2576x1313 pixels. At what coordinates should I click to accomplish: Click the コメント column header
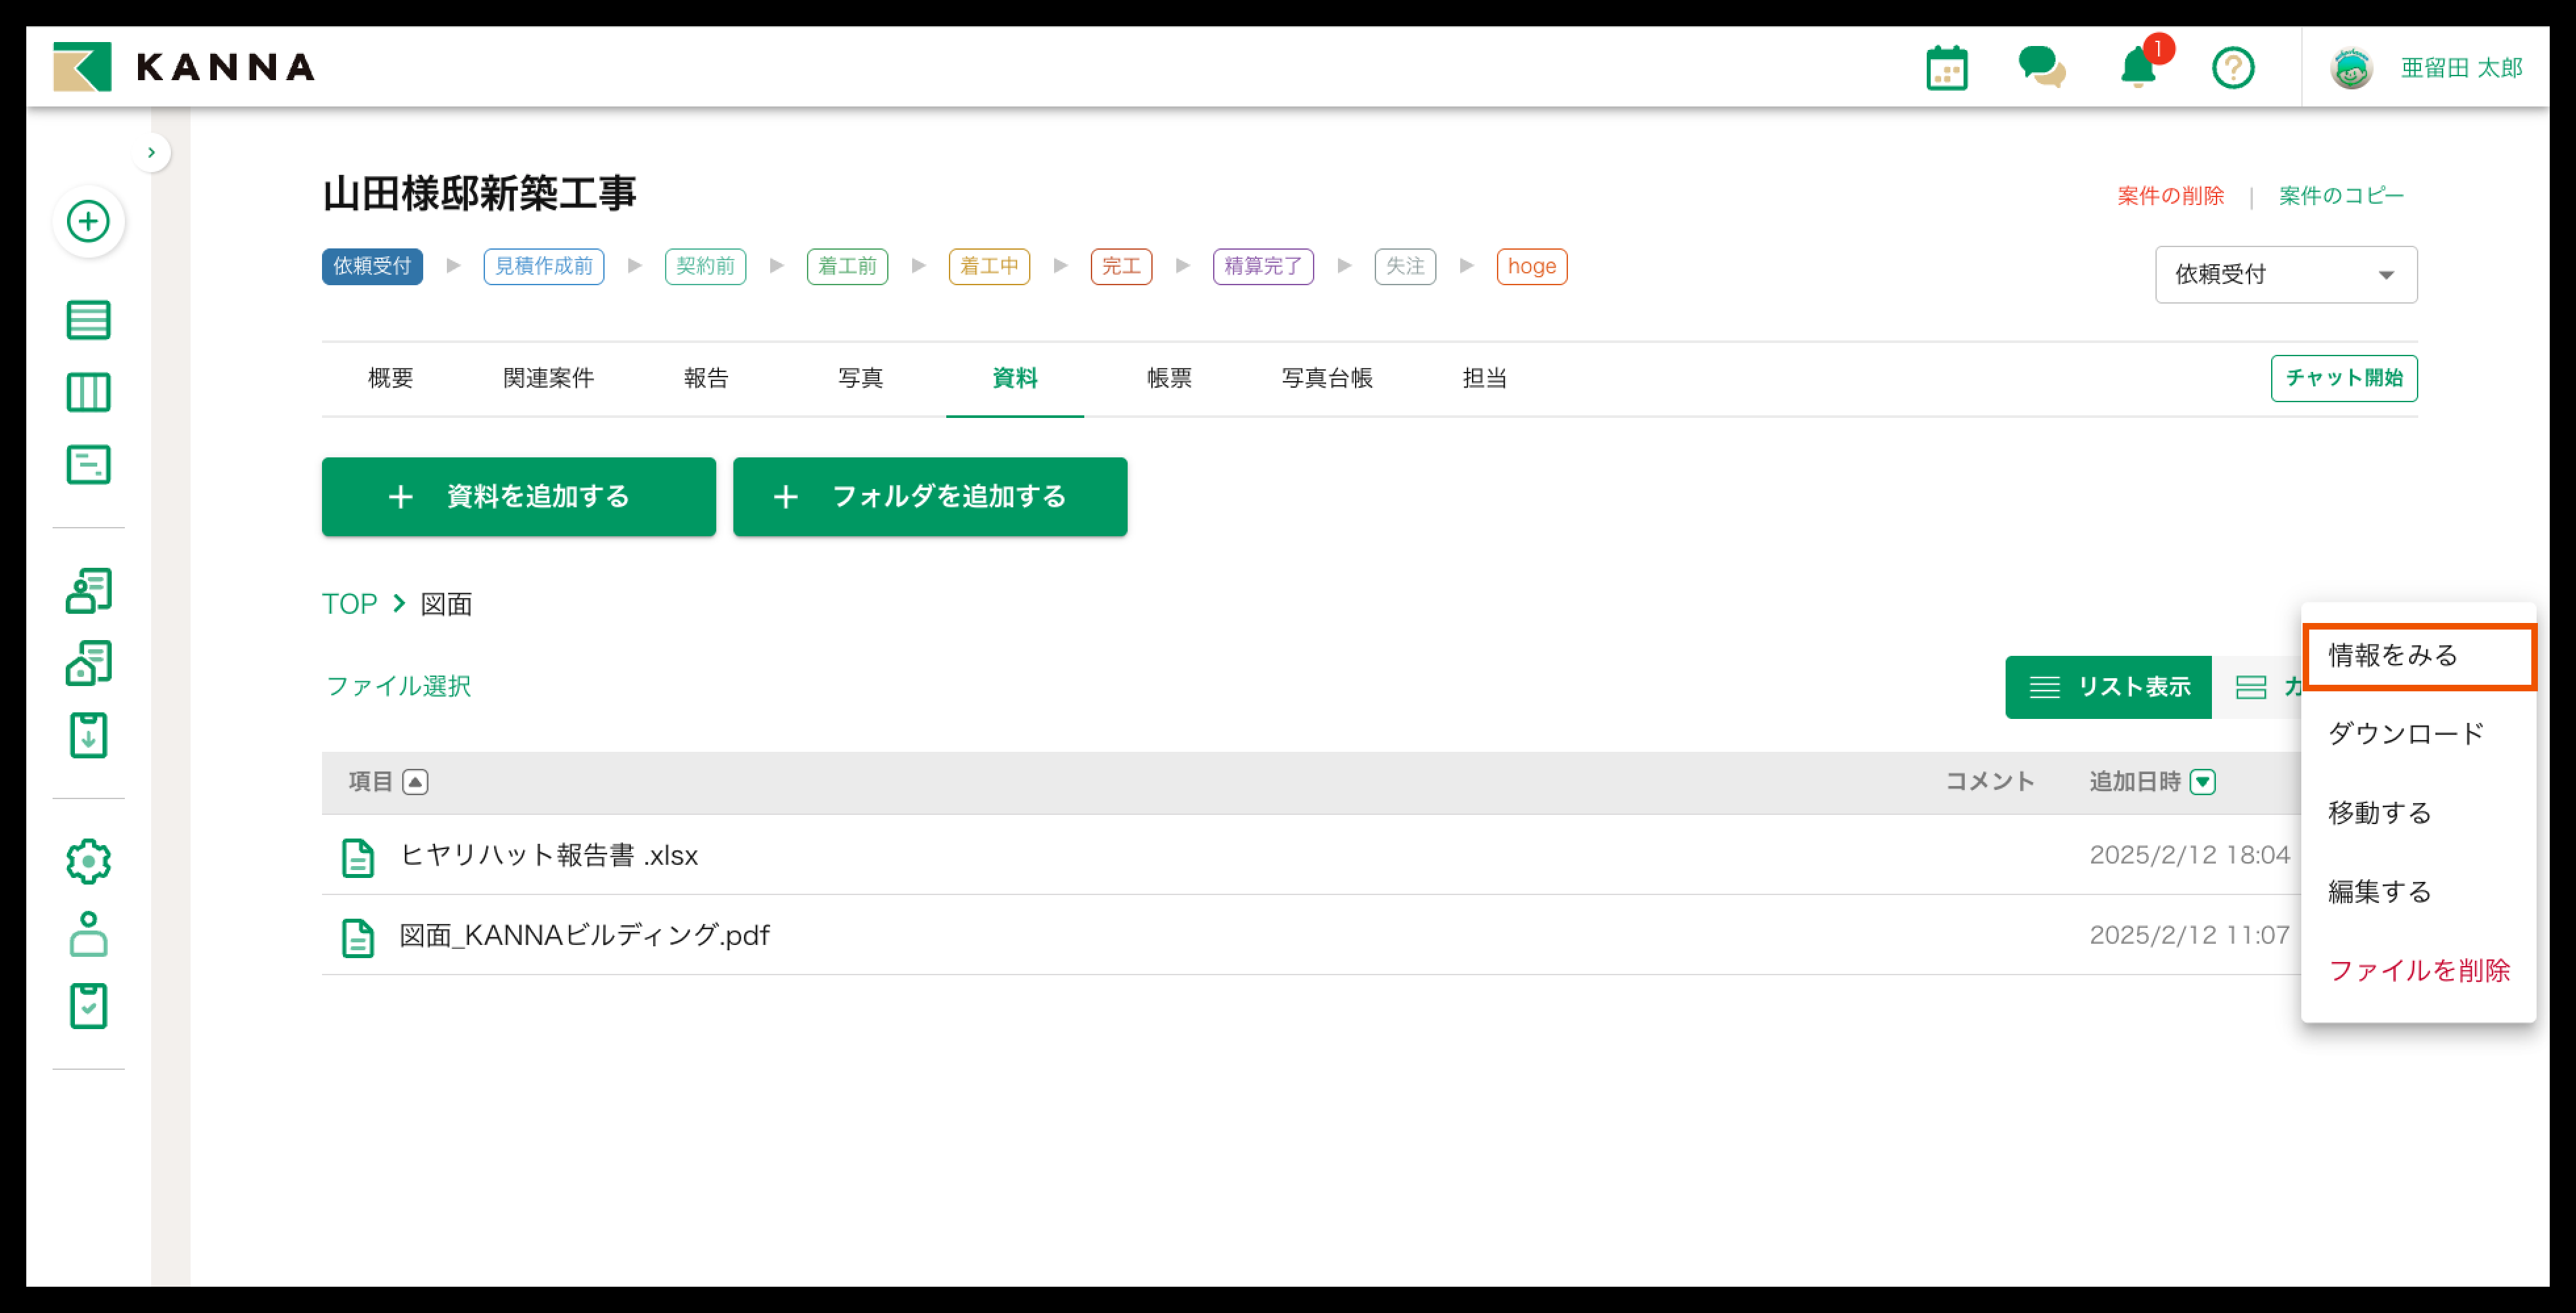1989,782
